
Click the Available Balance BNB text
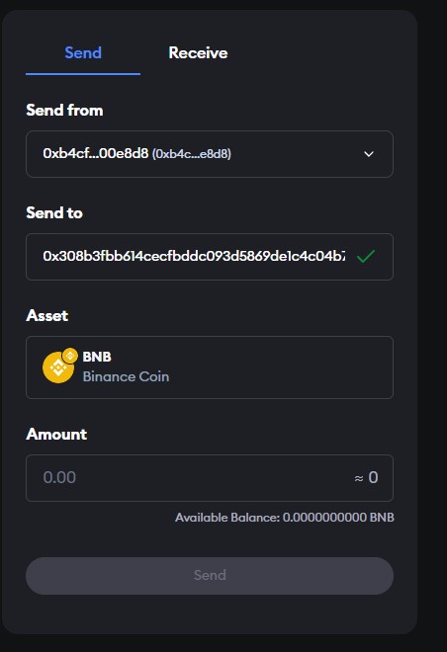coord(284,518)
